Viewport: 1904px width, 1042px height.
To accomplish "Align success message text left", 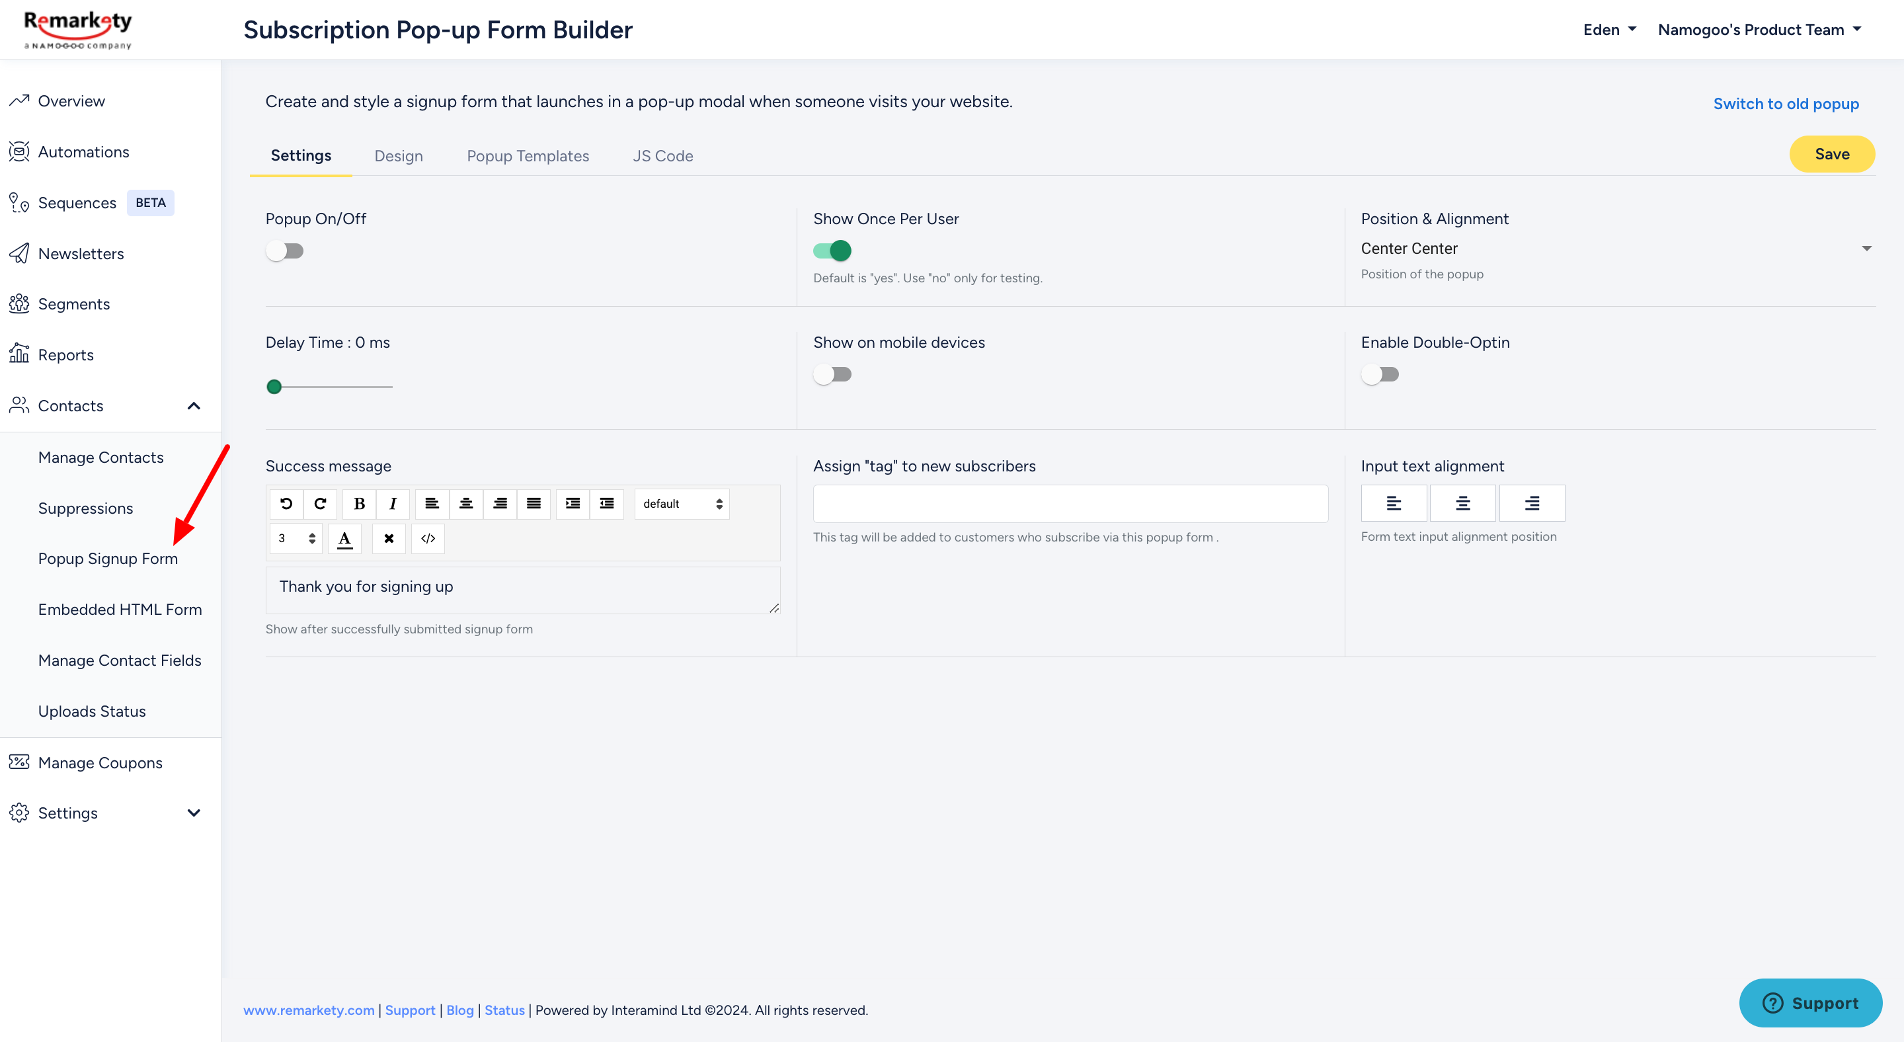I will [432, 504].
